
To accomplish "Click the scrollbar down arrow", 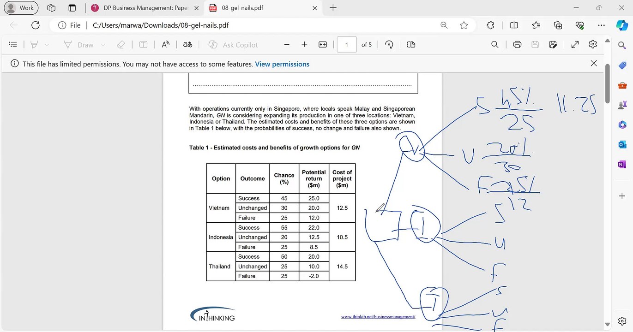I will [x=608, y=325].
